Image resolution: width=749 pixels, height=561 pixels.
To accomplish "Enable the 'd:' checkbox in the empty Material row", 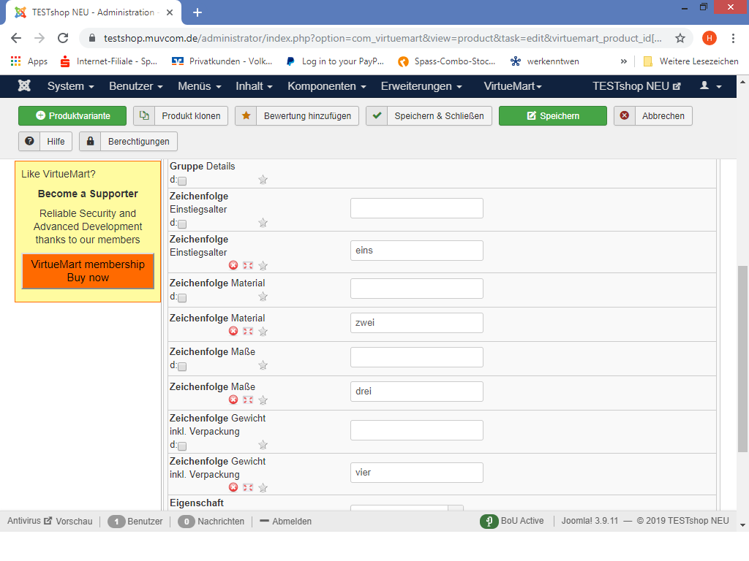I will (182, 297).
